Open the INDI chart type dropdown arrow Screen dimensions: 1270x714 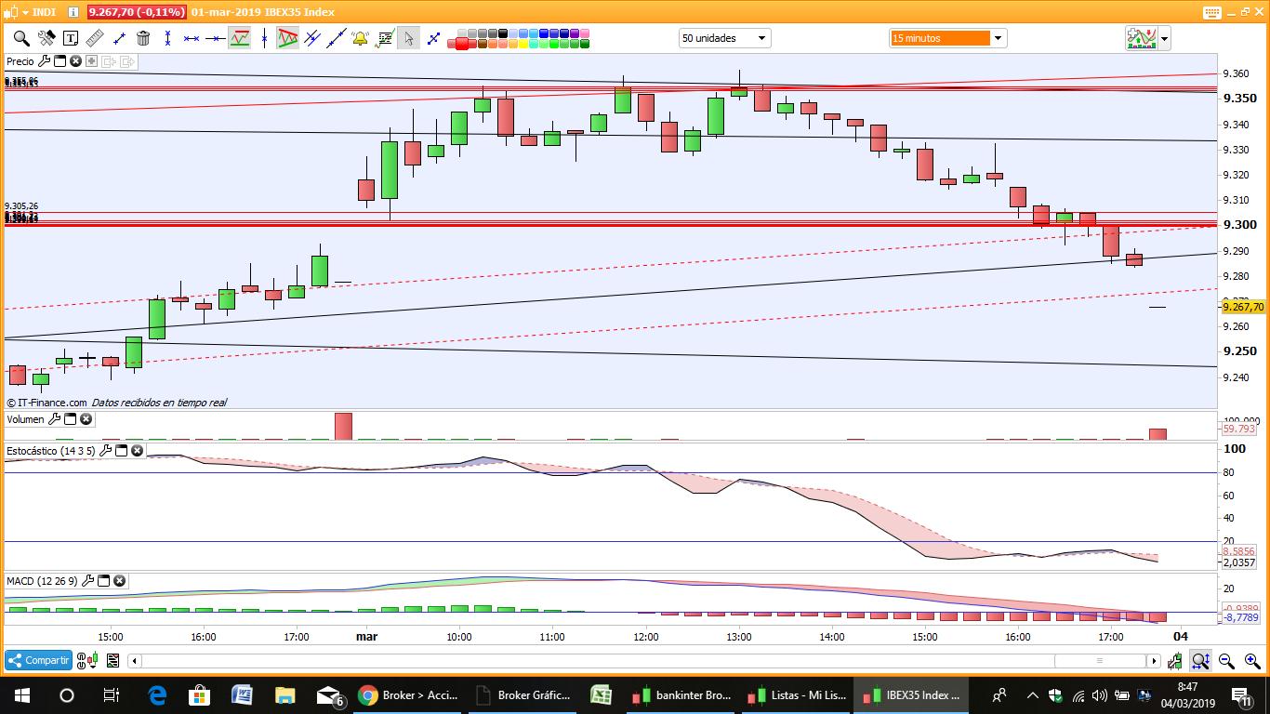[x=25, y=12]
